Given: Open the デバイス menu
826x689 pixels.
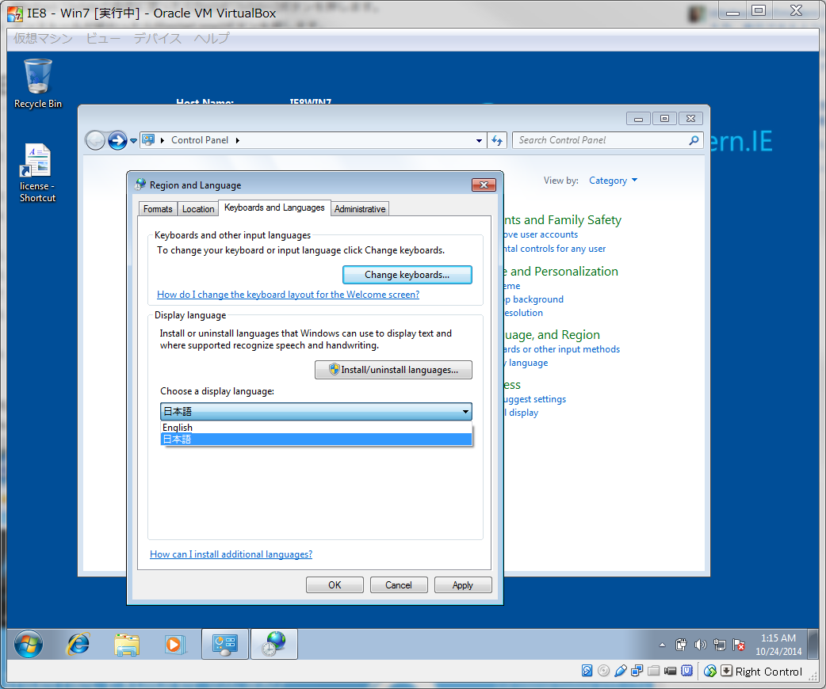Looking at the screenshot, I should tap(158, 39).
